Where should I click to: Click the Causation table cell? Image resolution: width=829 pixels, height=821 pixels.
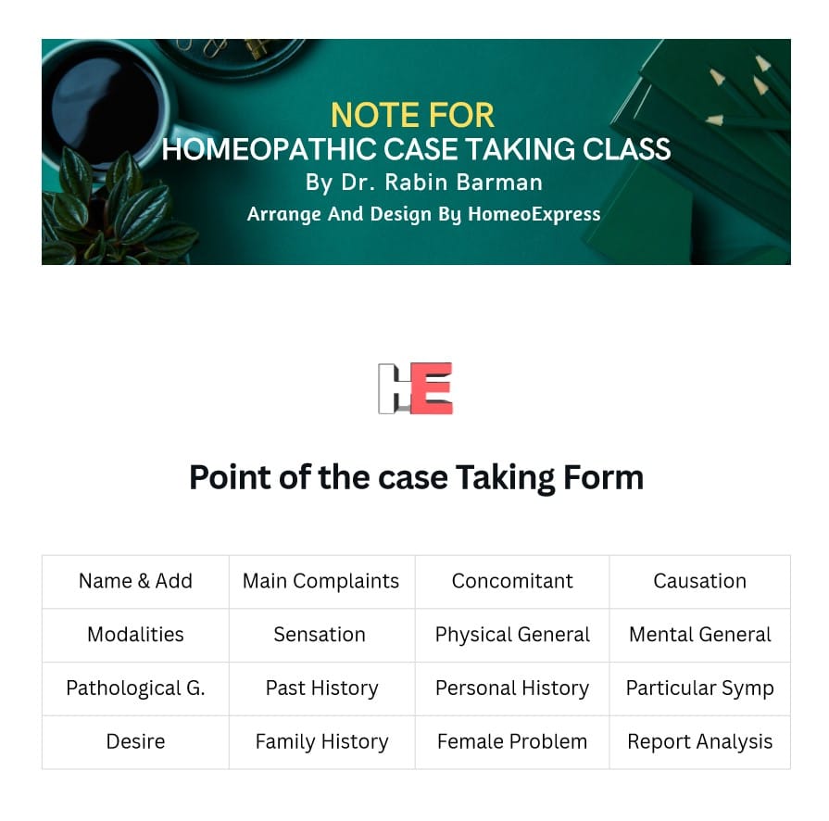pyautogui.click(x=699, y=581)
